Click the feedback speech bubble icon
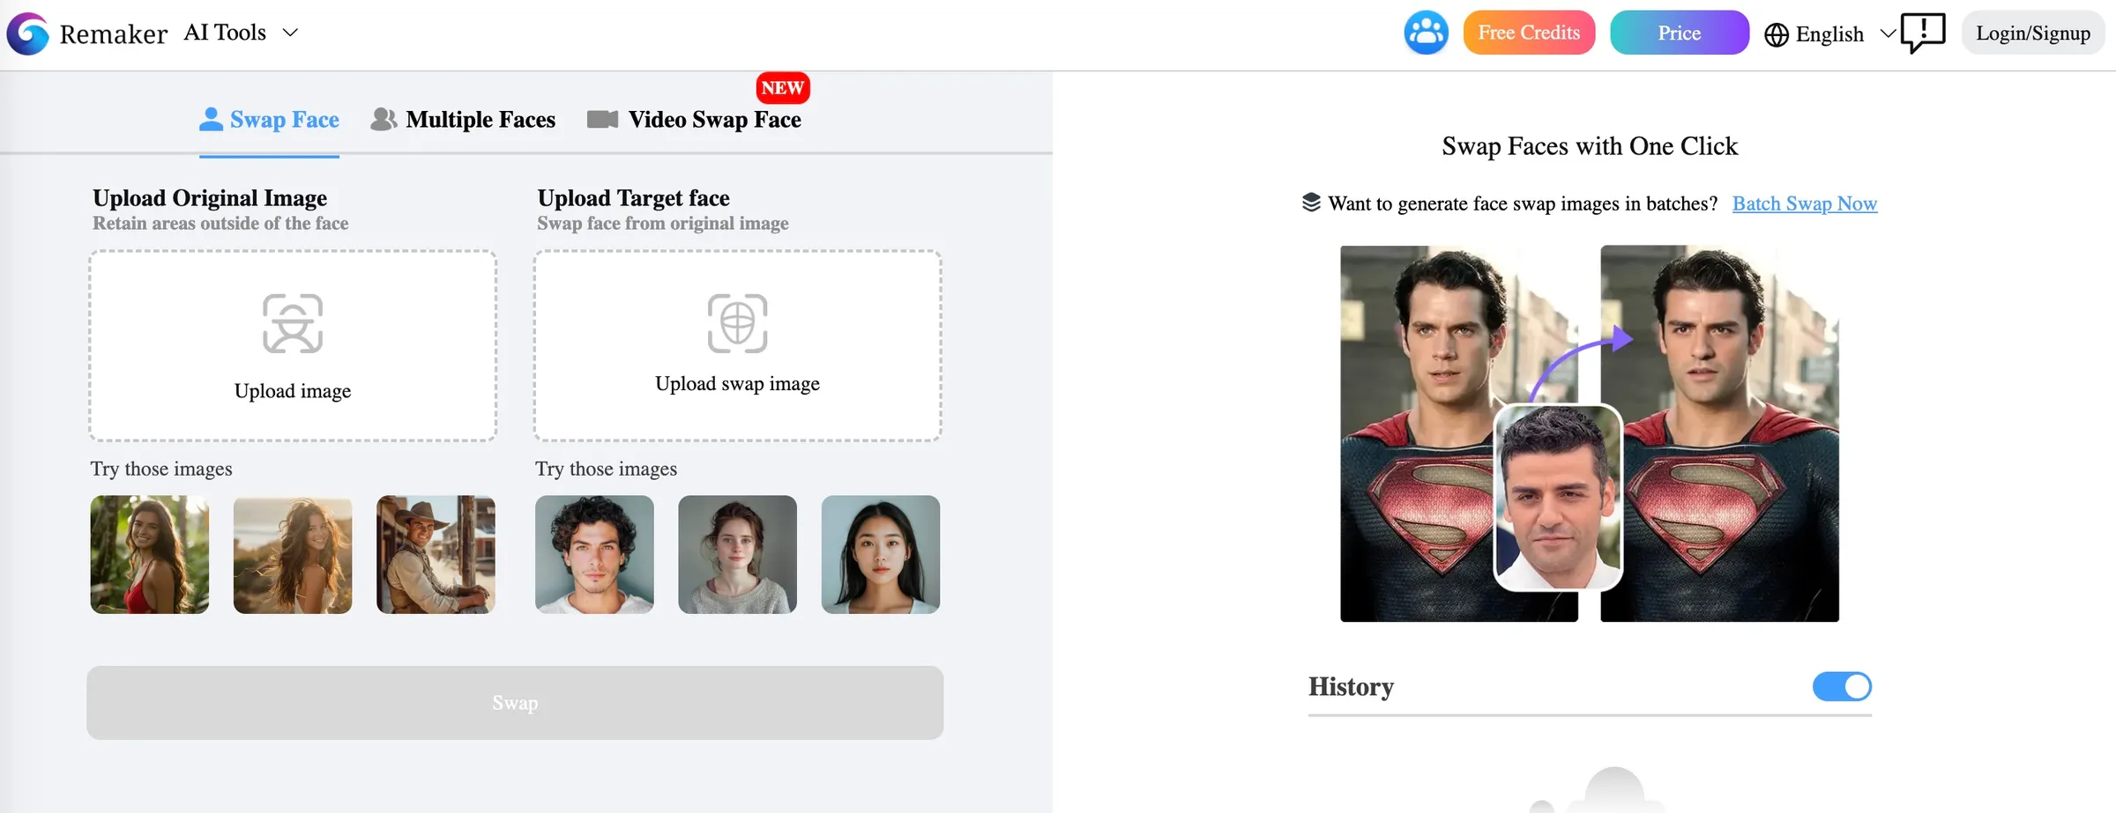The width and height of the screenshot is (2116, 813). (1923, 33)
